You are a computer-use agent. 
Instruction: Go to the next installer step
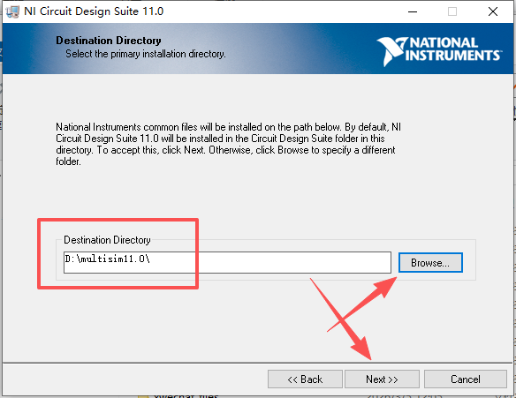[382, 379]
